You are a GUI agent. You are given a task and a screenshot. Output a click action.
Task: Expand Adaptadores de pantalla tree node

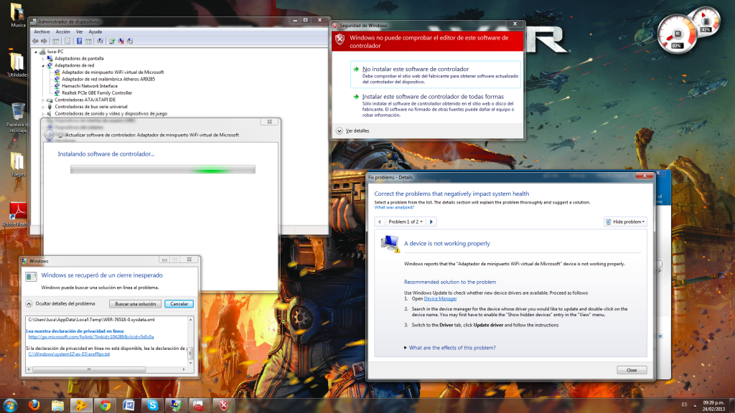(x=42, y=59)
